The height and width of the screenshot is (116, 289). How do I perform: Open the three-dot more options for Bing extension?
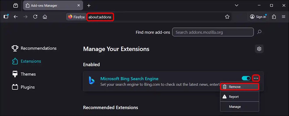[x=256, y=78]
